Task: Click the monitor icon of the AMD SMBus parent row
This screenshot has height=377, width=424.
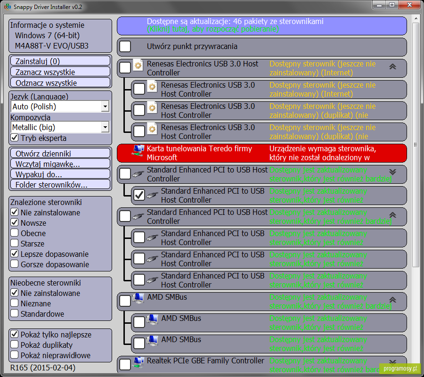Action: click(138, 299)
